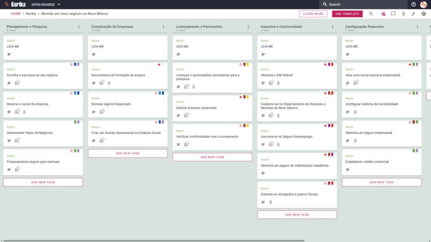Image resolution: width=431 pixels, height=242 pixels.
Task: Click attachment clip on Documentos de formação card
Action: click(109, 83)
